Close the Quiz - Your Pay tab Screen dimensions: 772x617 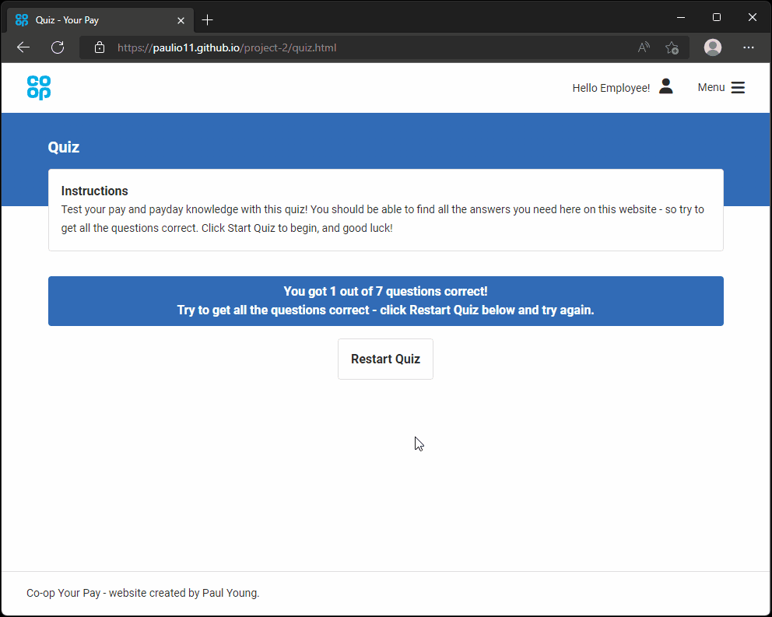point(181,19)
